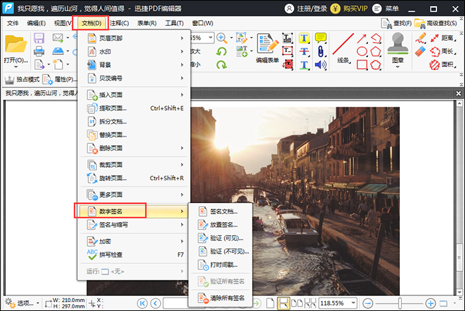
Task: Click the Zoom in magnifier icon
Action: (x=221, y=38)
